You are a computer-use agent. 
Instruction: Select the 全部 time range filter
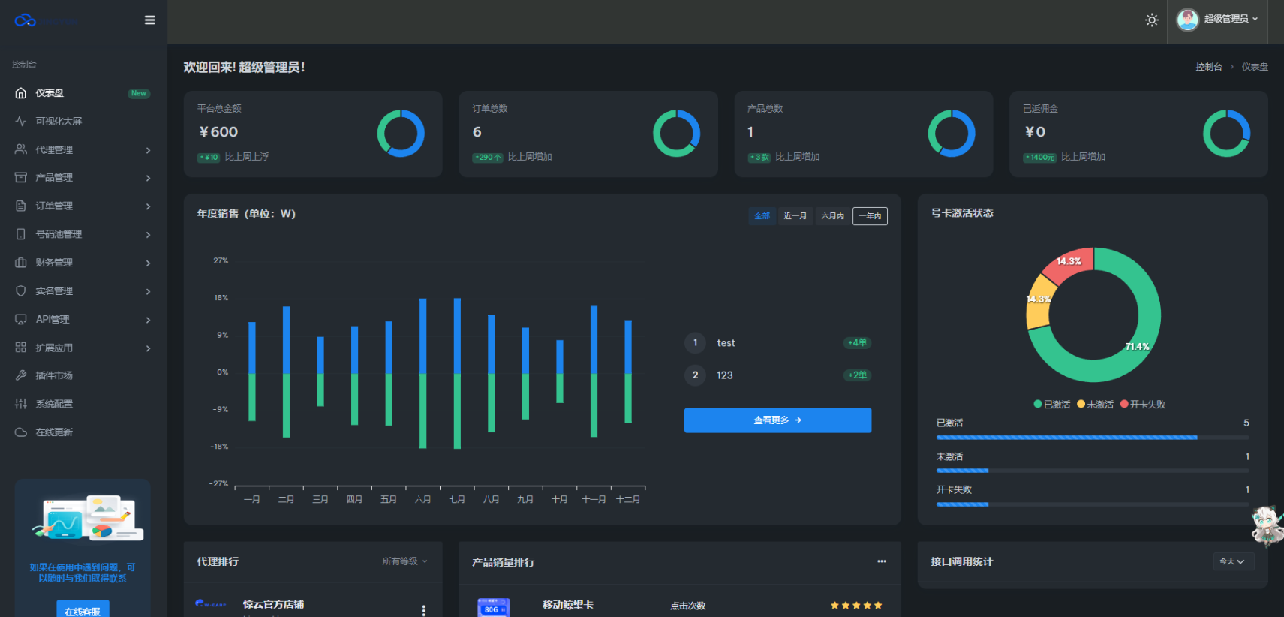(x=762, y=216)
